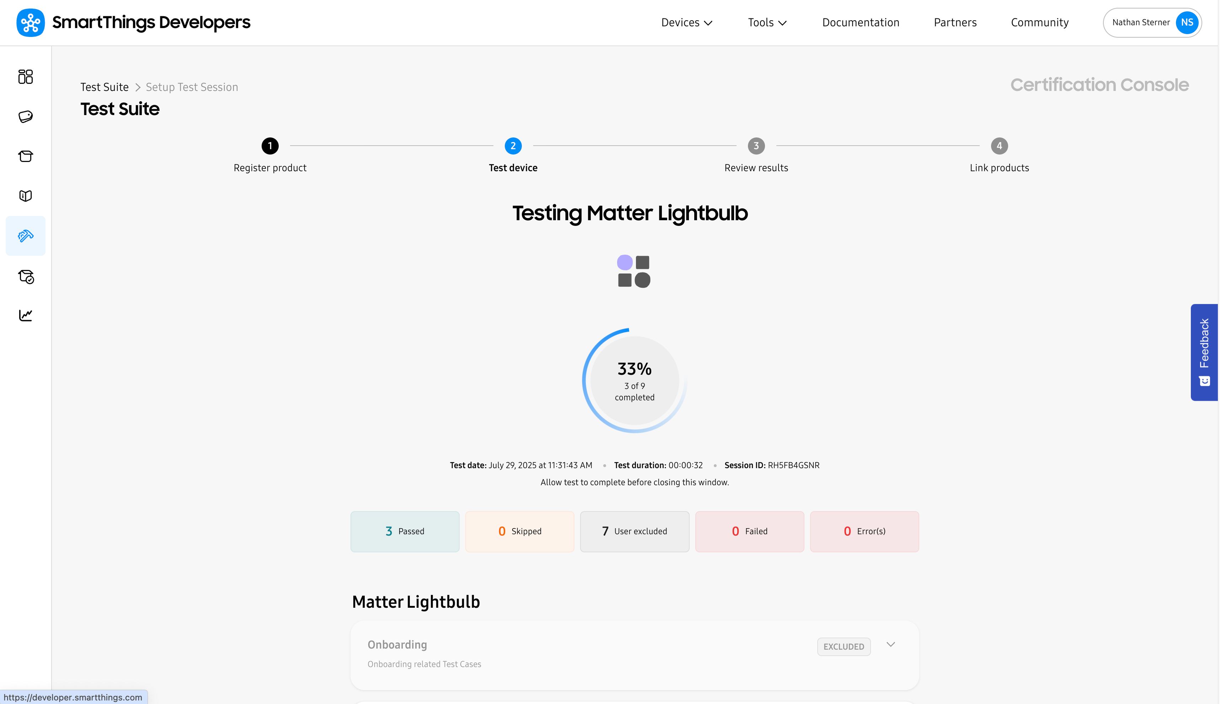Screen dimensions: 1220x704
Task: Click the Setup Test Session breadcrumb
Action: click(192, 87)
